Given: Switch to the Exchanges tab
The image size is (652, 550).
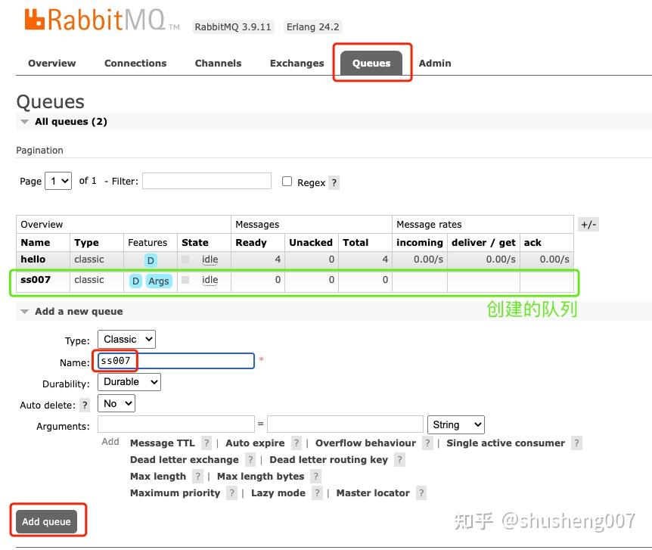Looking at the screenshot, I should pos(297,64).
